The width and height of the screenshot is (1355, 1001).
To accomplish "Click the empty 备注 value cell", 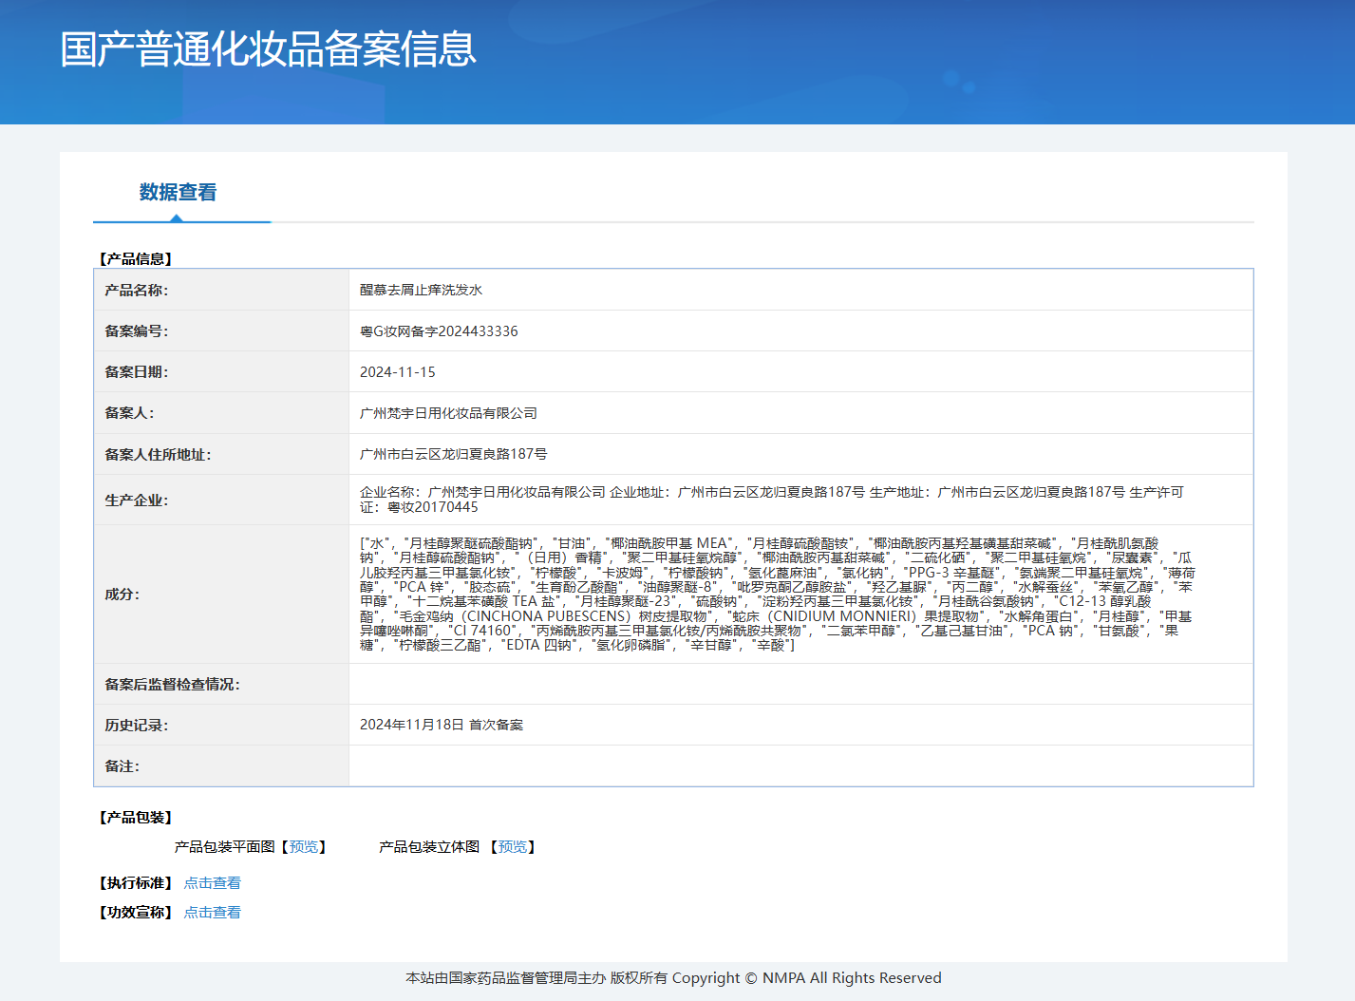I will 800,766.
